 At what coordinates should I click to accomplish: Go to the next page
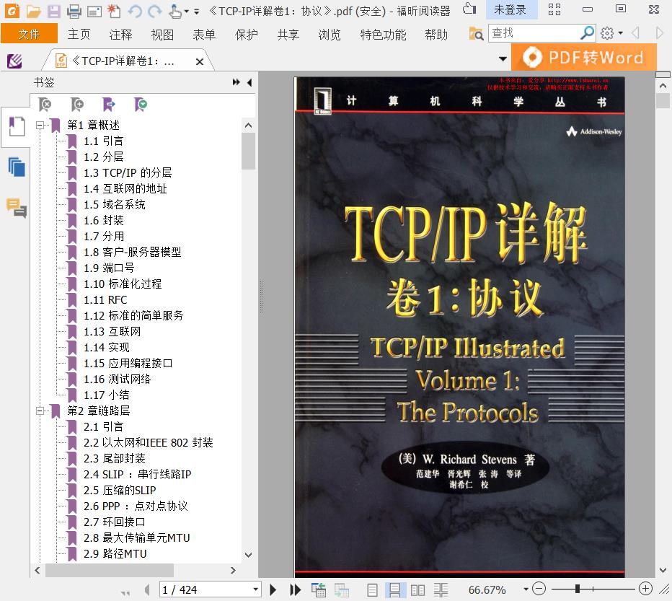(273, 589)
